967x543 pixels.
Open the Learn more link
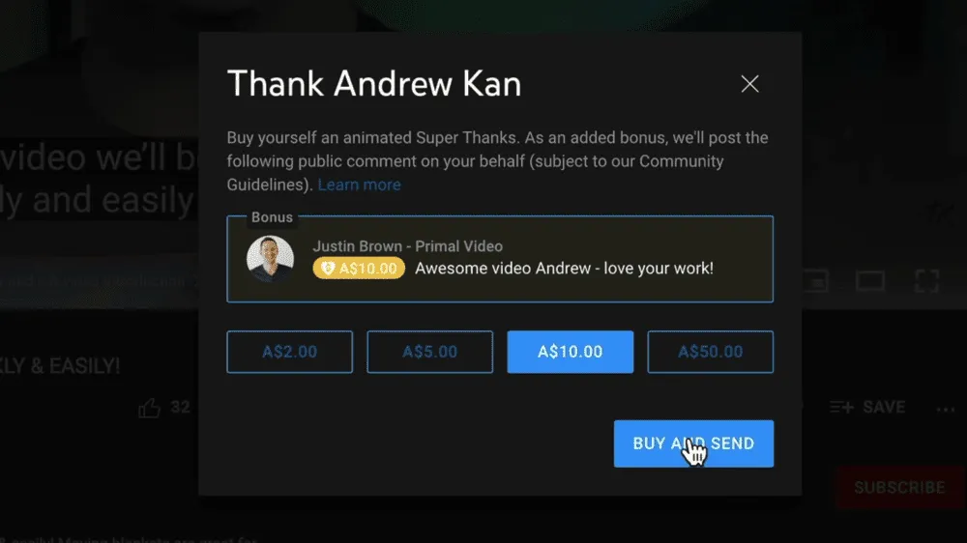pyautogui.click(x=359, y=185)
